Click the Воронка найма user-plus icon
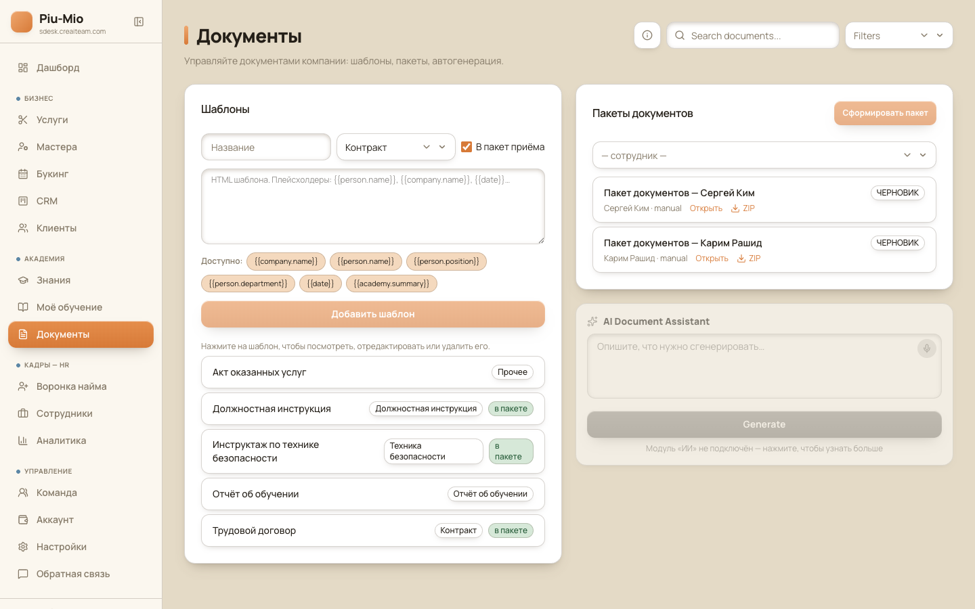 [x=23, y=386]
